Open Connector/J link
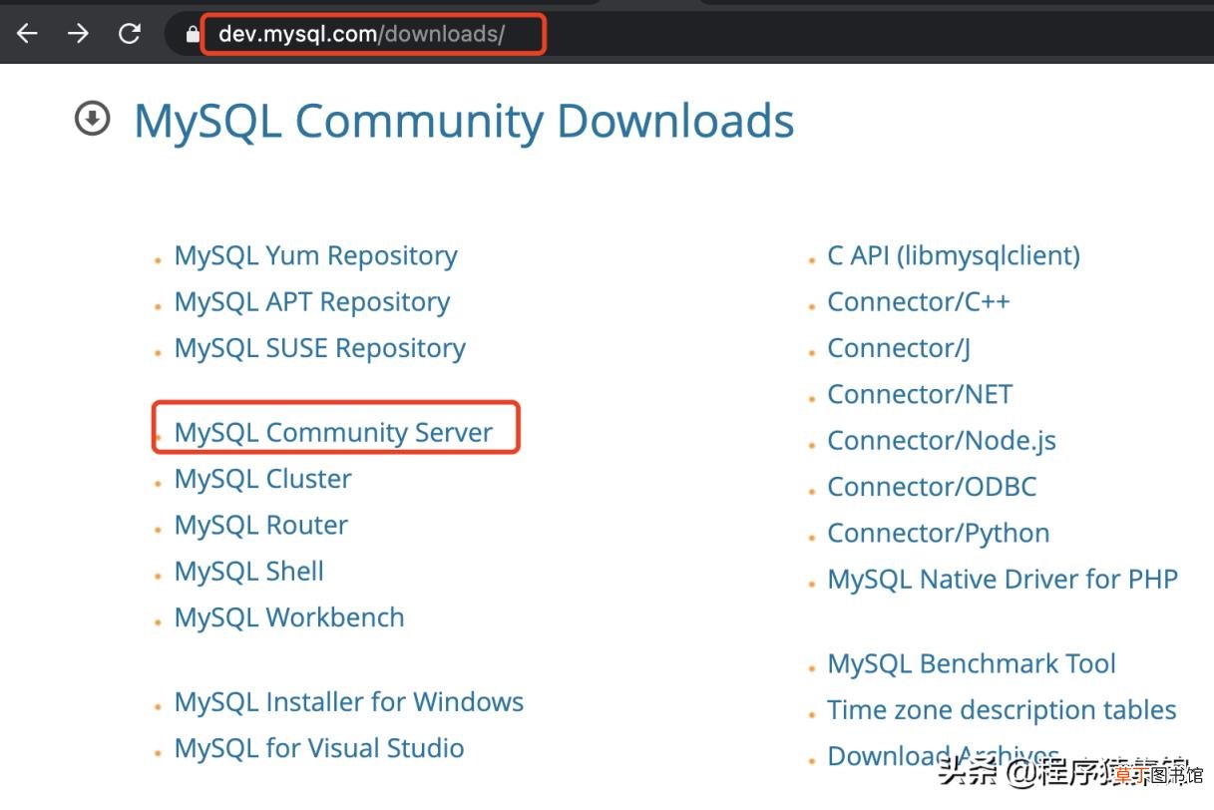 pos(899,347)
